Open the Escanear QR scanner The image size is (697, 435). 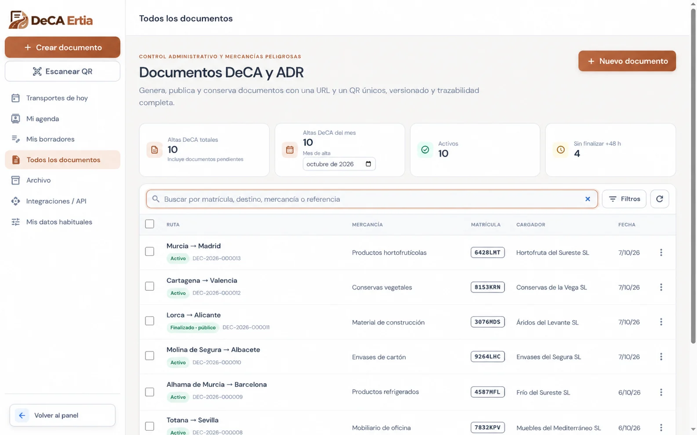click(62, 71)
